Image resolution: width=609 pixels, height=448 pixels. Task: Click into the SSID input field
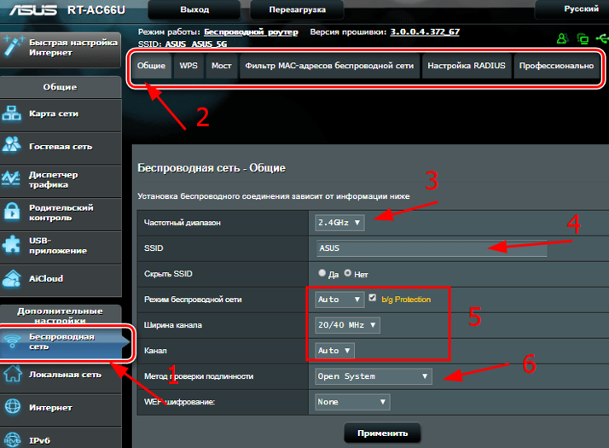pyautogui.click(x=432, y=248)
